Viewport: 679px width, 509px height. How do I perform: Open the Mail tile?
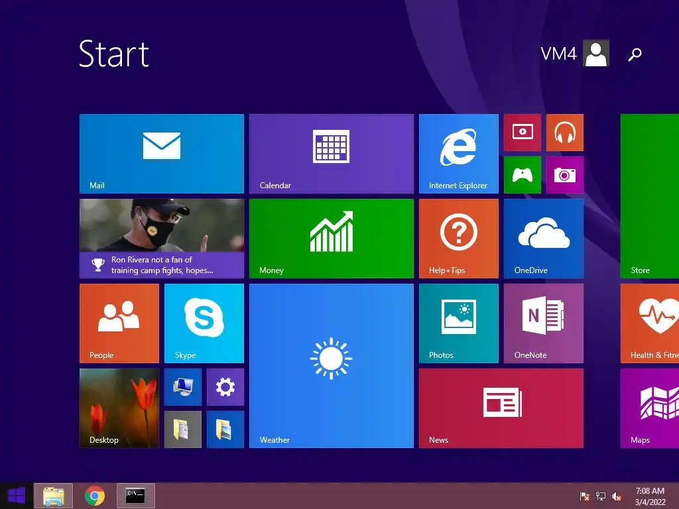click(x=162, y=154)
